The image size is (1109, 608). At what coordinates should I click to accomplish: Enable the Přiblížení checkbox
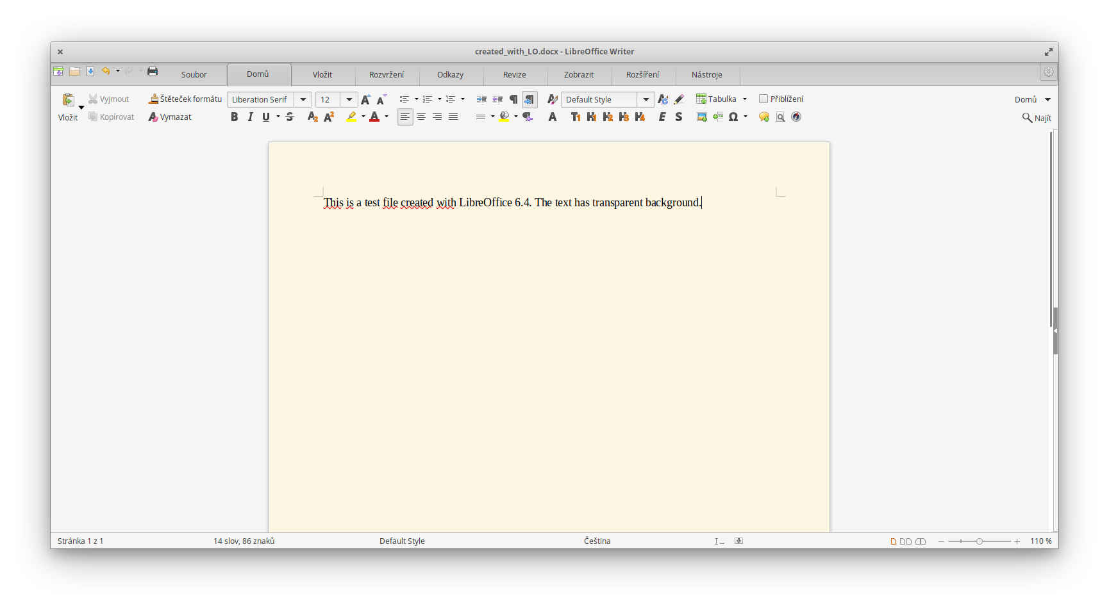(x=763, y=99)
